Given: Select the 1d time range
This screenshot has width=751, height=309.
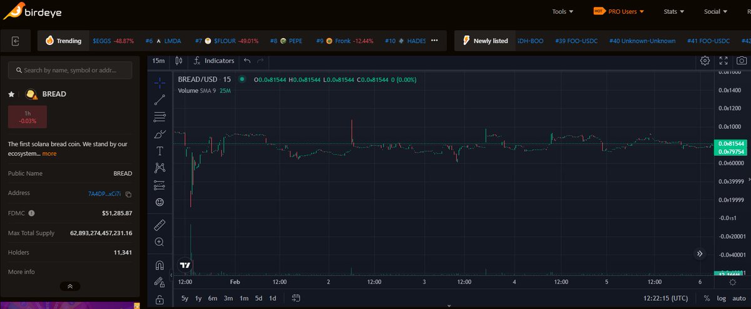Looking at the screenshot, I should click(272, 298).
